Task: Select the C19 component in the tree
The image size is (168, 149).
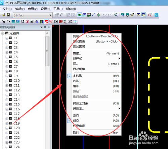Action: click(16, 123)
